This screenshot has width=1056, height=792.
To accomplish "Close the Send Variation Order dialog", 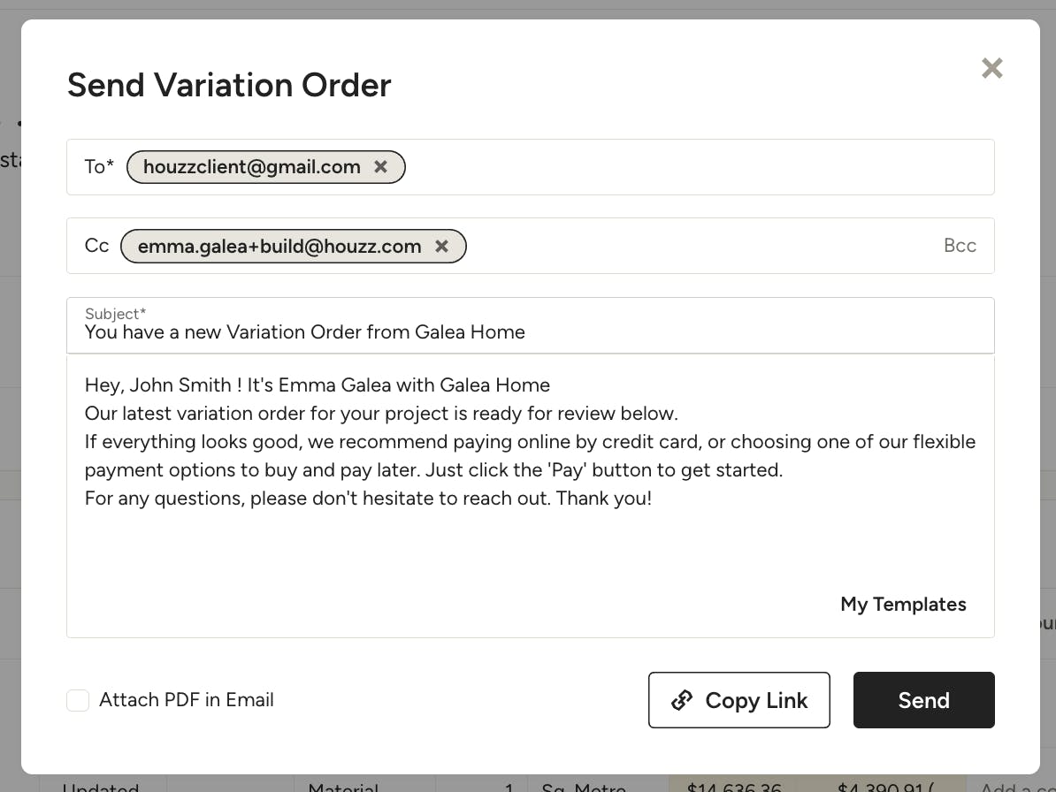I will click(991, 68).
